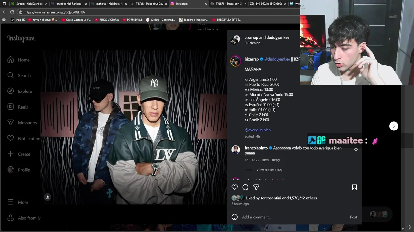Open the browser tab search dropdown

[x=4, y=4]
